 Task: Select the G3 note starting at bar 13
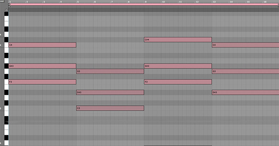246,71
